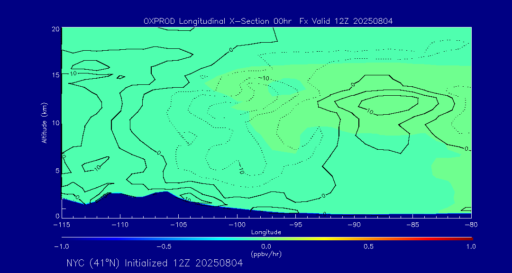Click the 0.5 colorbar tick label
This screenshot has height=273, width=512.
click(368, 246)
